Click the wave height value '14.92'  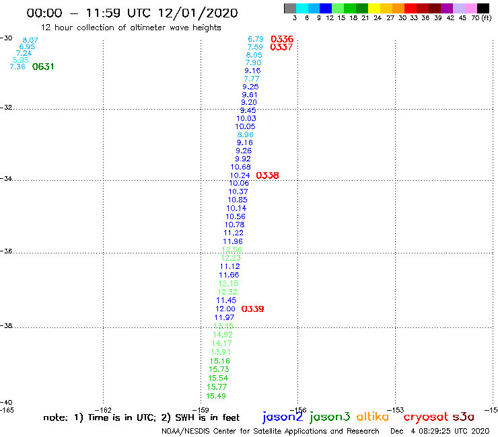[223, 335]
